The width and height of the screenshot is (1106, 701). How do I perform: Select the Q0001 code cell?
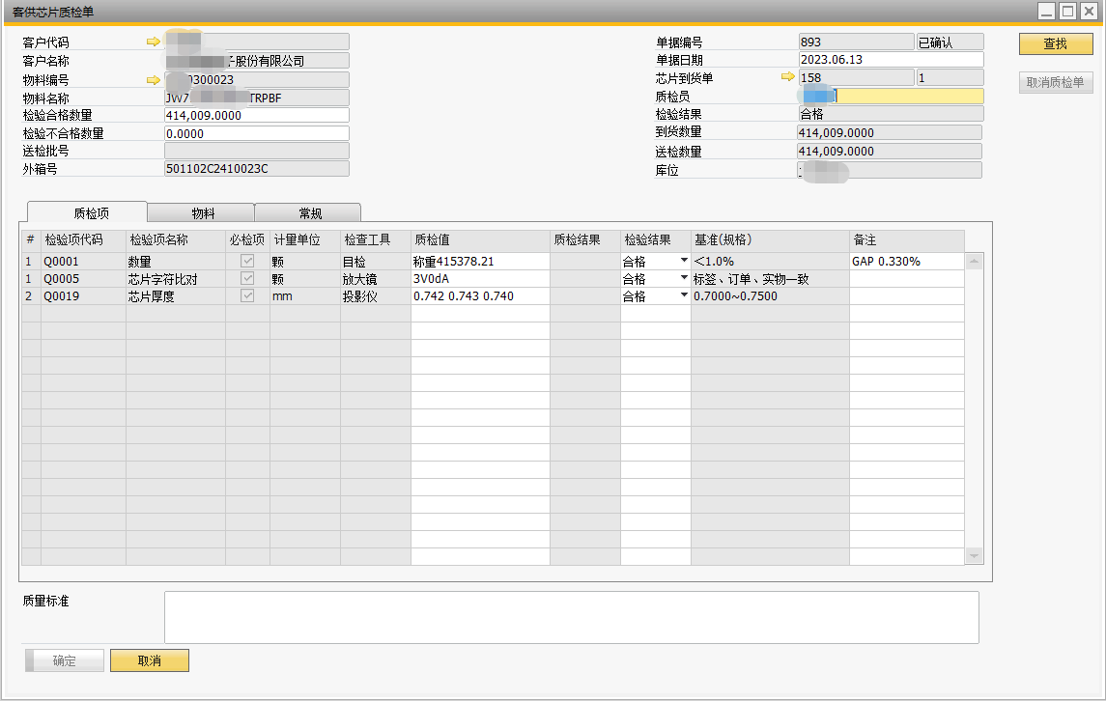tap(83, 261)
